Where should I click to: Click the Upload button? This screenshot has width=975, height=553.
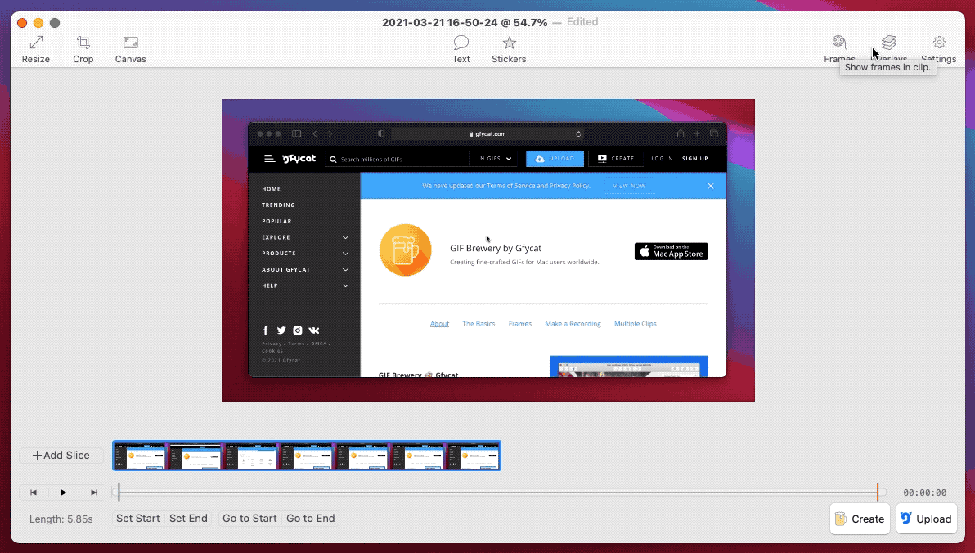(x=926, y=519)
